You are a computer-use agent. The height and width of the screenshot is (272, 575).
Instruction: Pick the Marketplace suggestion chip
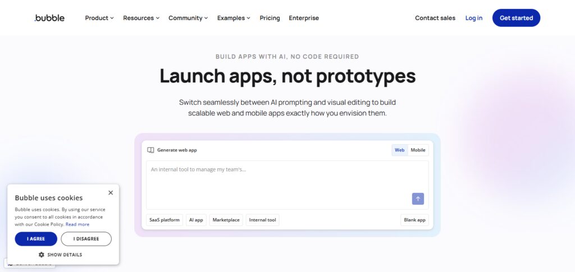(226, 220)
